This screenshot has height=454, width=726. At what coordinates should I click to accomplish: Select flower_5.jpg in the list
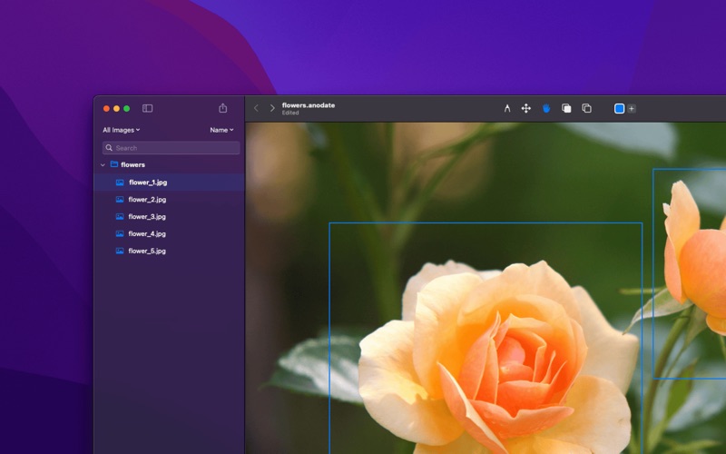(x=170, y=252)
